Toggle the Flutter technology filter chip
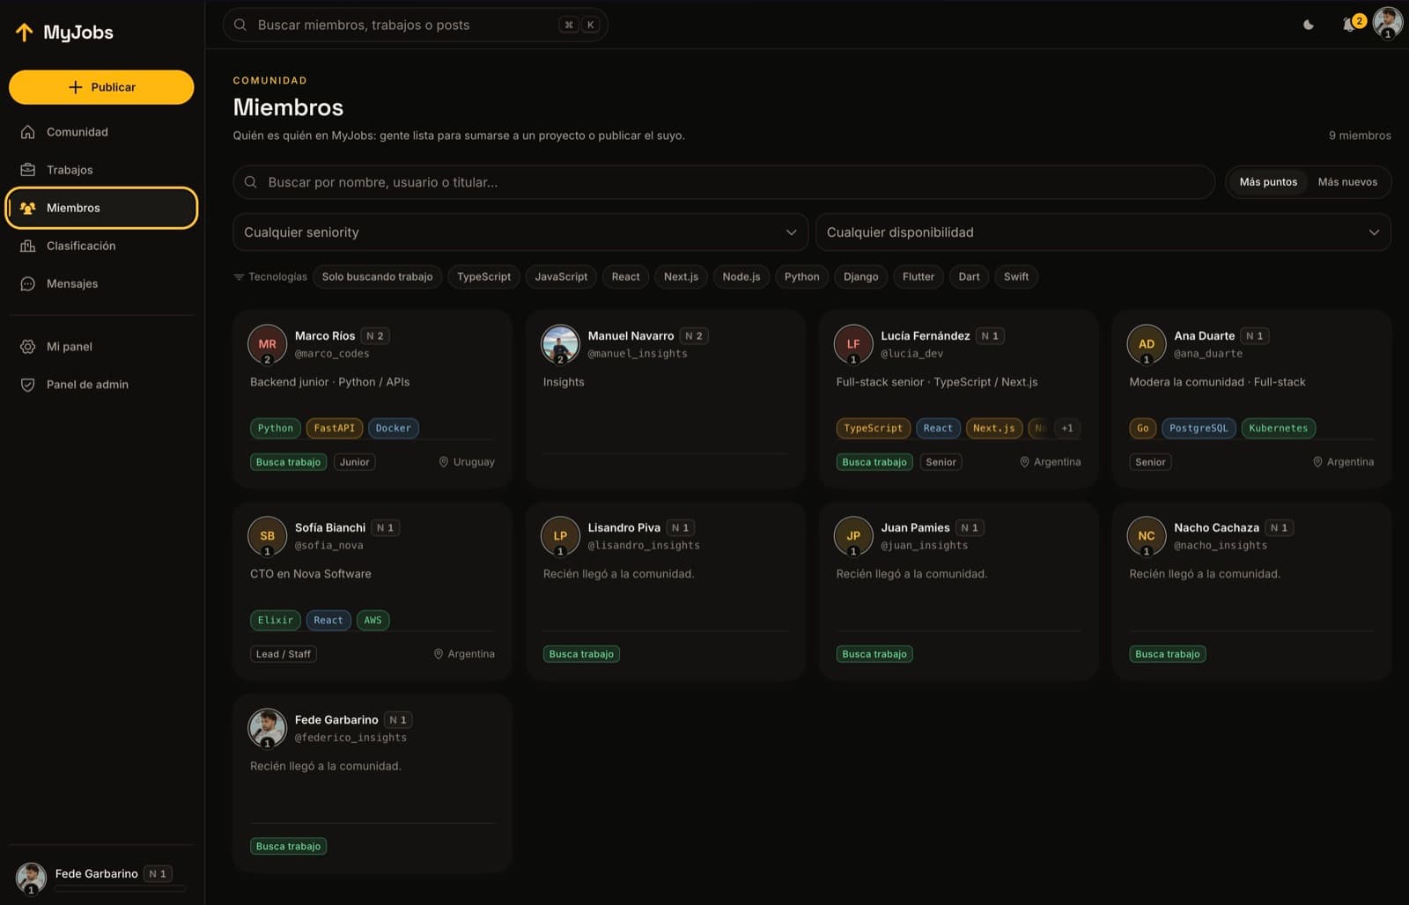Viewport: 1409px width, 905px height. coord(918,276)
